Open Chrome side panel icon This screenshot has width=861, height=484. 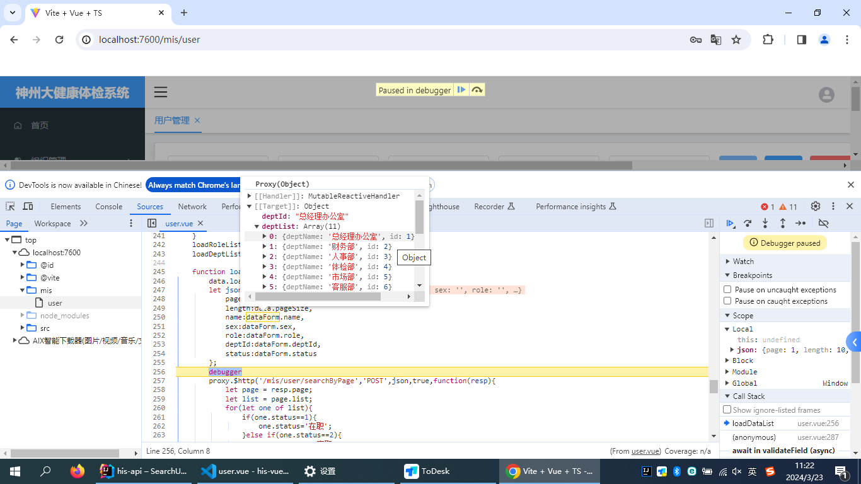tap(802, 39)
